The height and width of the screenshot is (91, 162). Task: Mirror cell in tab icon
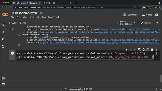pos(148,50)
